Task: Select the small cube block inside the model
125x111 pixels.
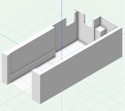Action: click(x=101, y=32)
